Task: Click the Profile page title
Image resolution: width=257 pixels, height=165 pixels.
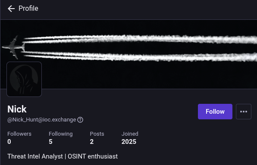Action: pos(28,8)
